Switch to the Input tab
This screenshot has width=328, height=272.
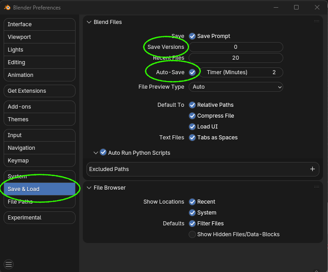pyautogui.click(x=39, y=135)
